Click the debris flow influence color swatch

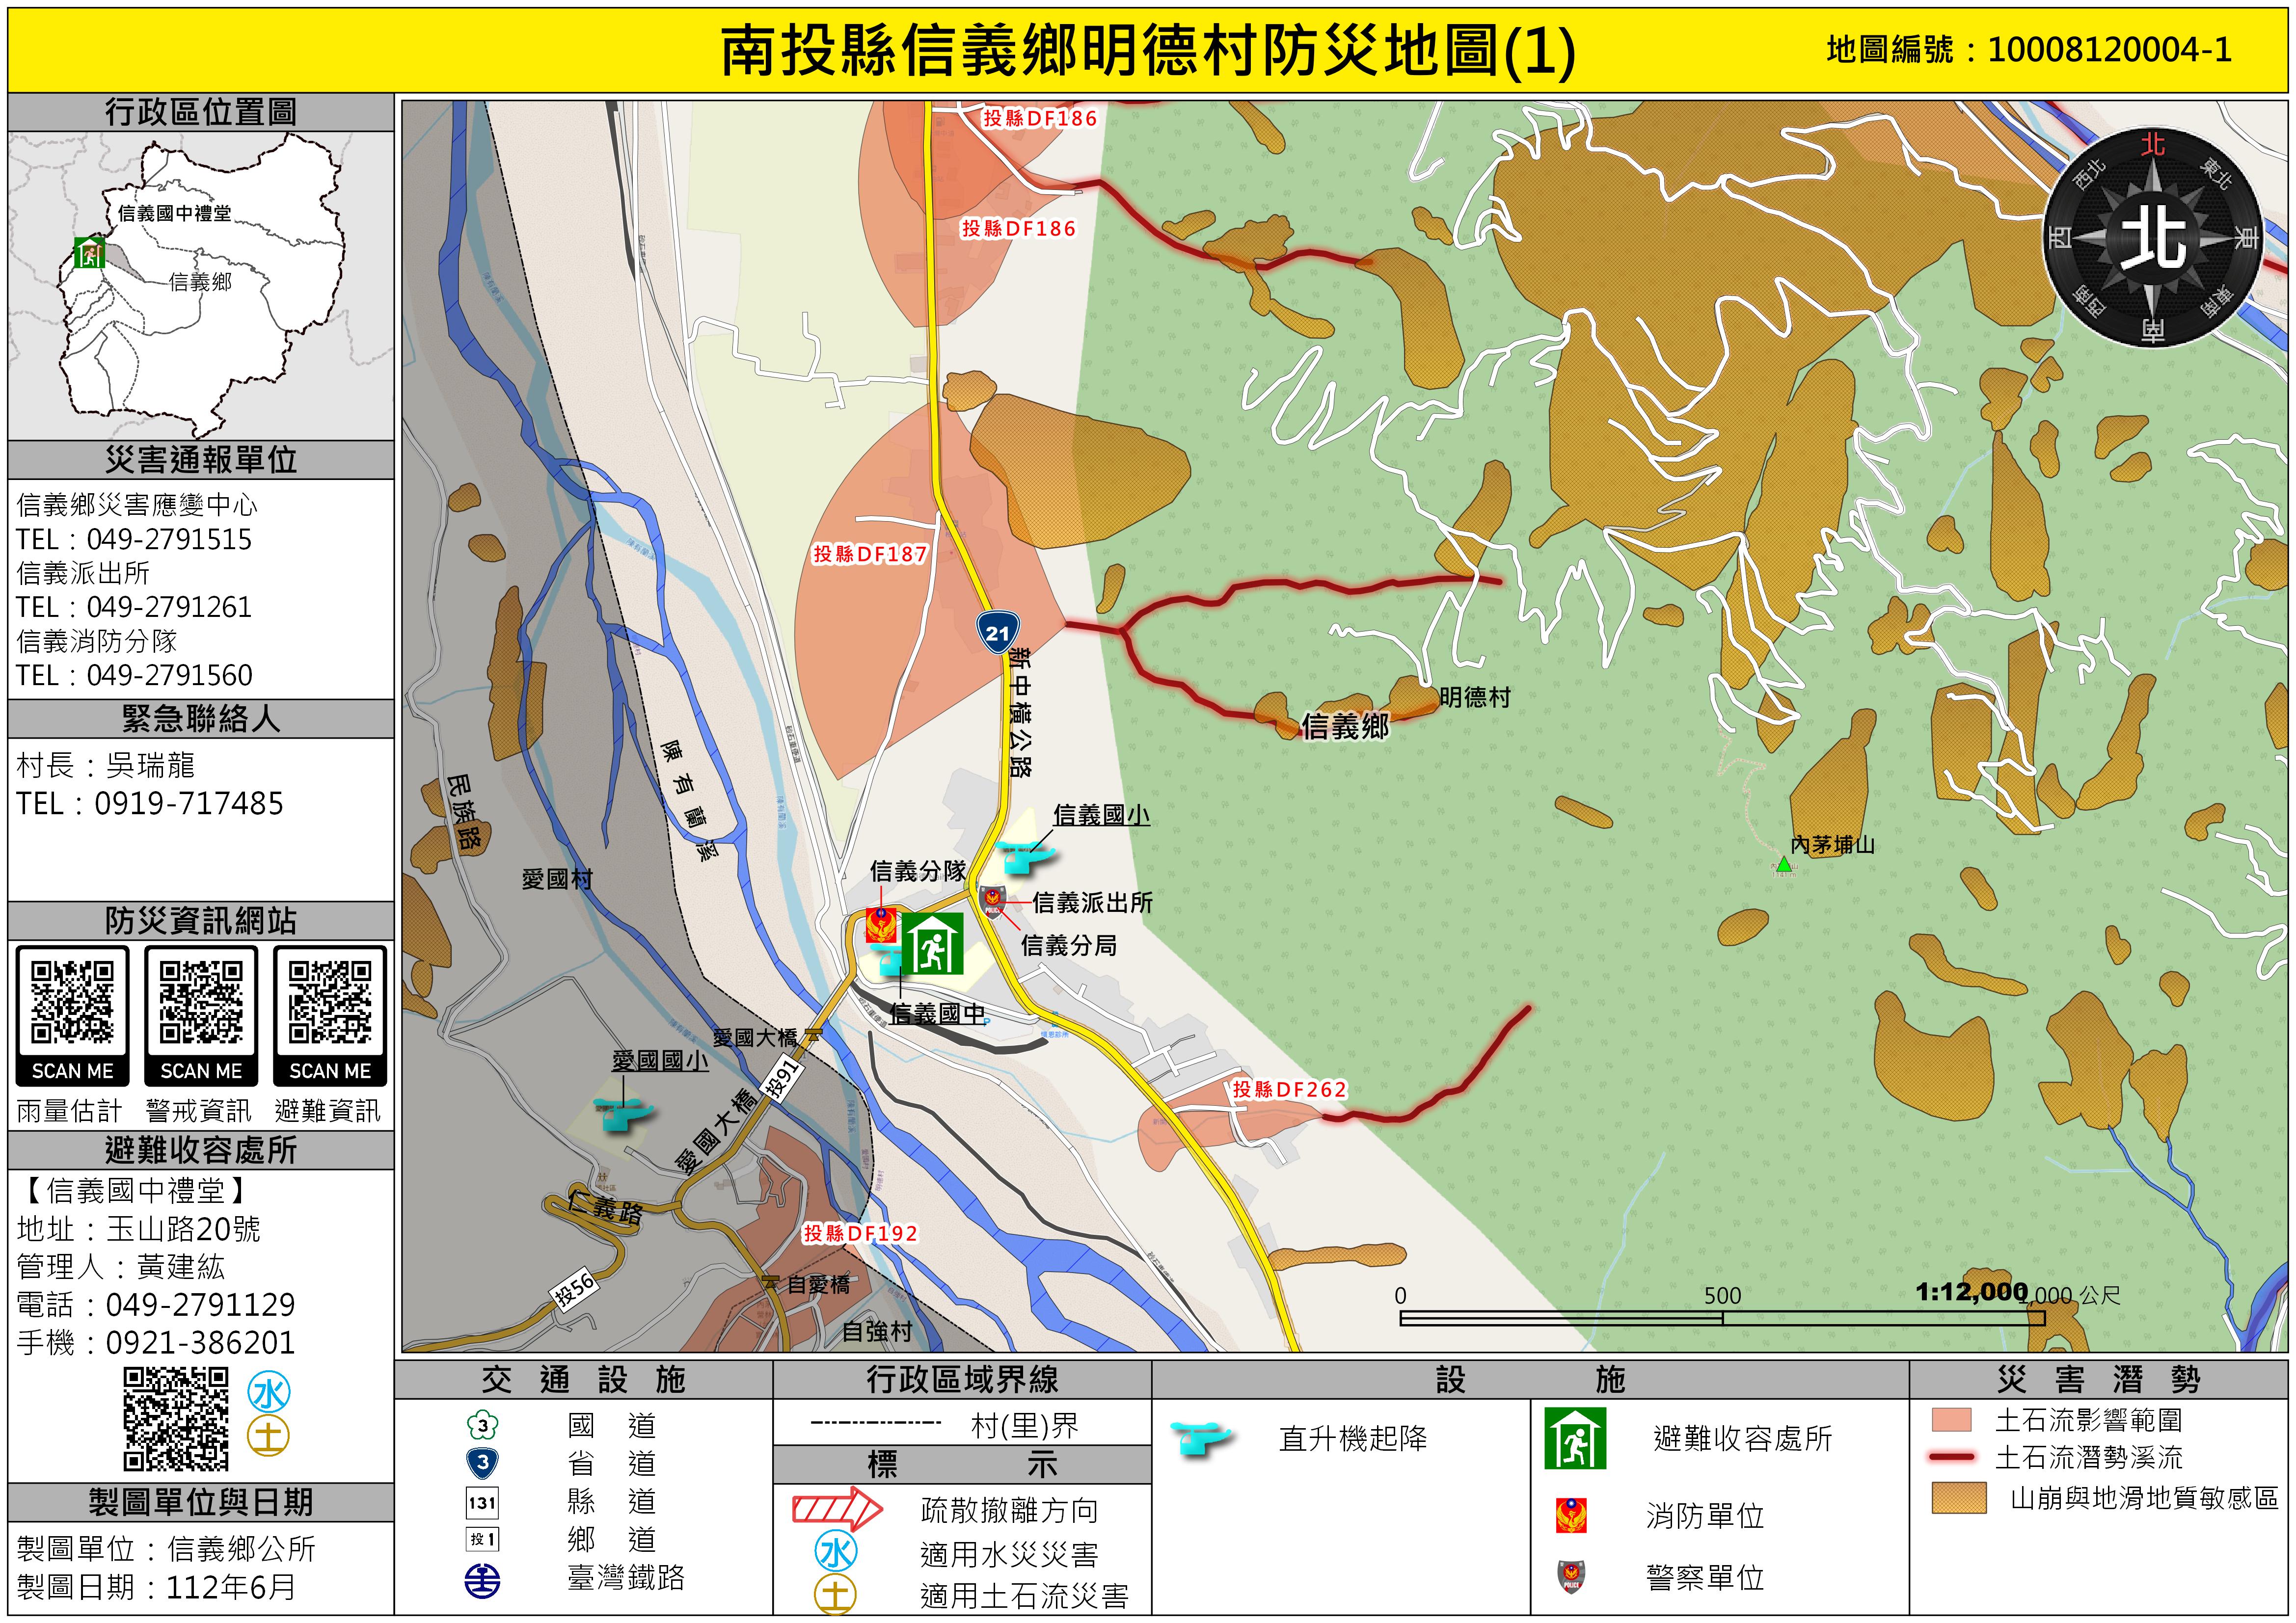(1951, 1420)
